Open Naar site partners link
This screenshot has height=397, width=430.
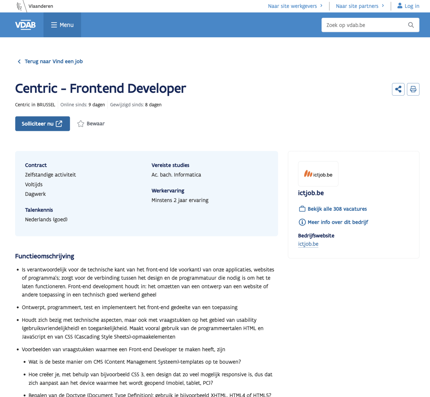pyautogui.click(x=360, y=6)
